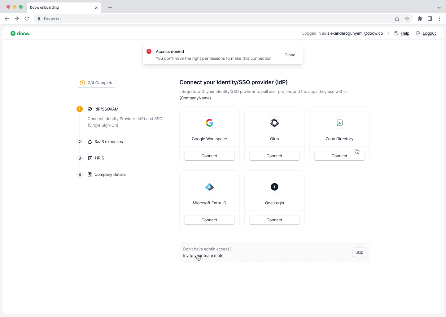Click the badge icon beside HRIS
446x317 pixels.
(x=90, y=158)
